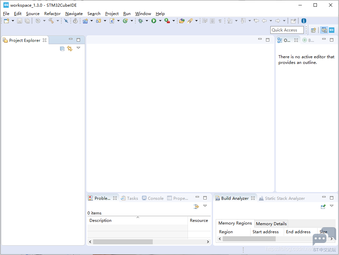Open the Debug configurations dropdown arrow
This screenshot has height=255, width=339.
147,21
